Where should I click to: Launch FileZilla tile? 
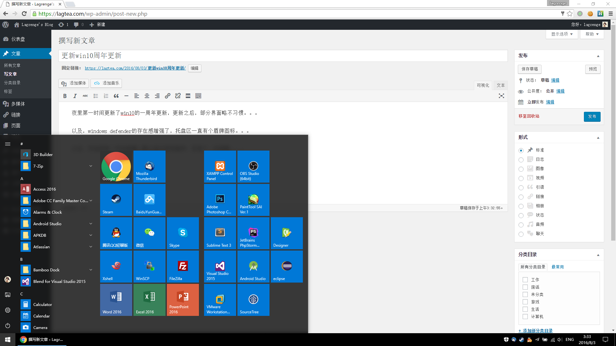[183, 267]
